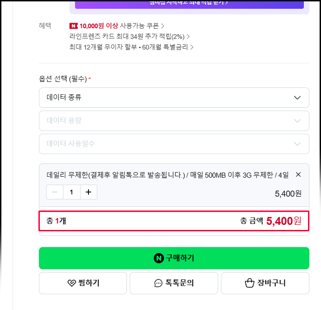This screenshot has height=310, width=321.
Task: Click the green 구매하기 button
Action: click(174, 258)
